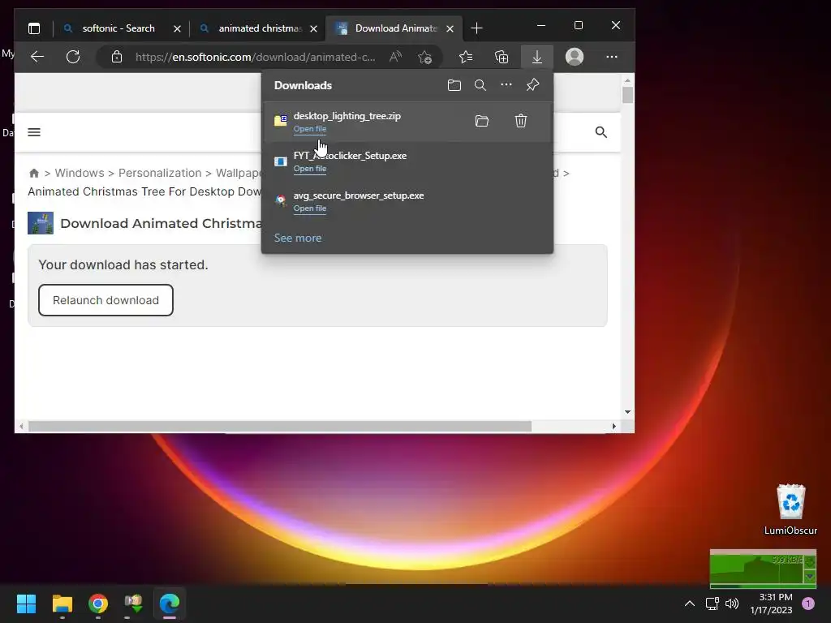This screenshot has height=623, width=831.
Task: Activate the Read aloud icon in address bar
Action: [395, 57]
